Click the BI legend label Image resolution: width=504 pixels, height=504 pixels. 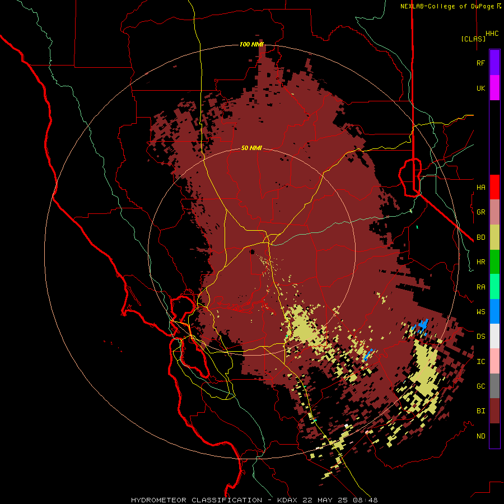pyautogui.click(x=480, y=411)
